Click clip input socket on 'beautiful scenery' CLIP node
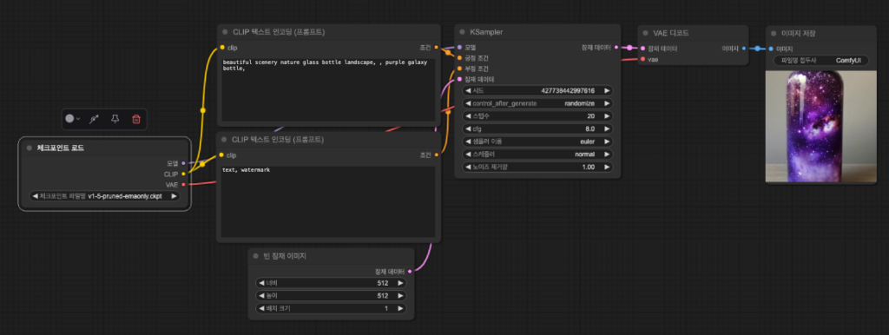The height and width of the screenshot is (335, 889). coord(221,48)
